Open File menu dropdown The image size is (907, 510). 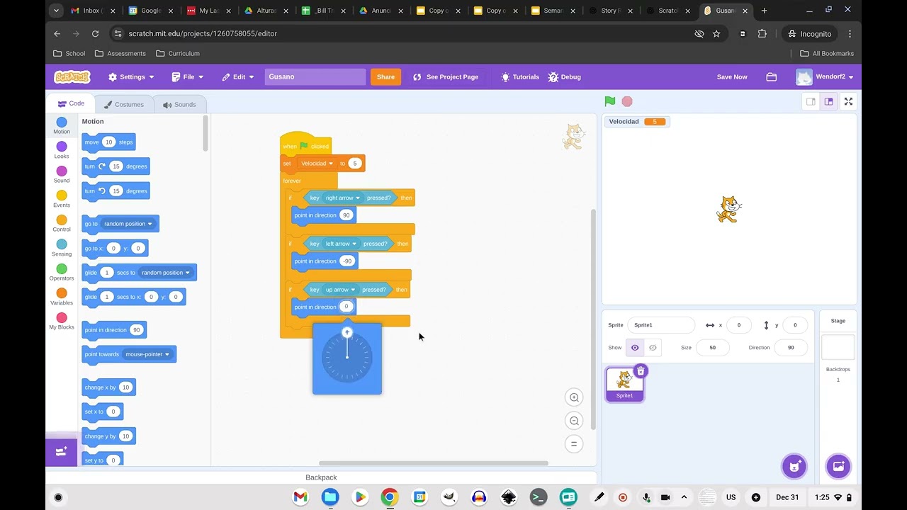coord(187,76)
